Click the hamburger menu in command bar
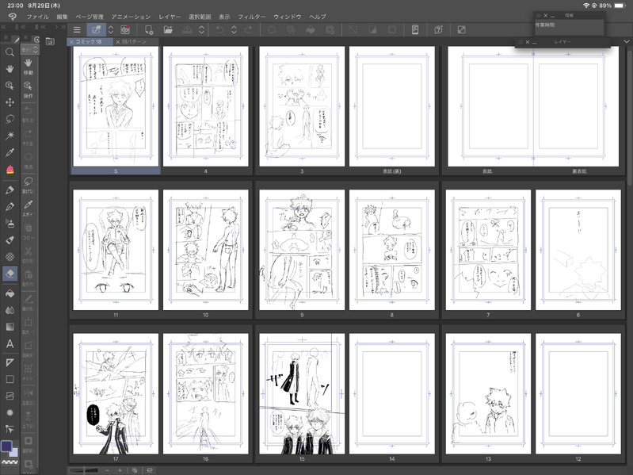The image size is (633, 475). tap(77, 30)
